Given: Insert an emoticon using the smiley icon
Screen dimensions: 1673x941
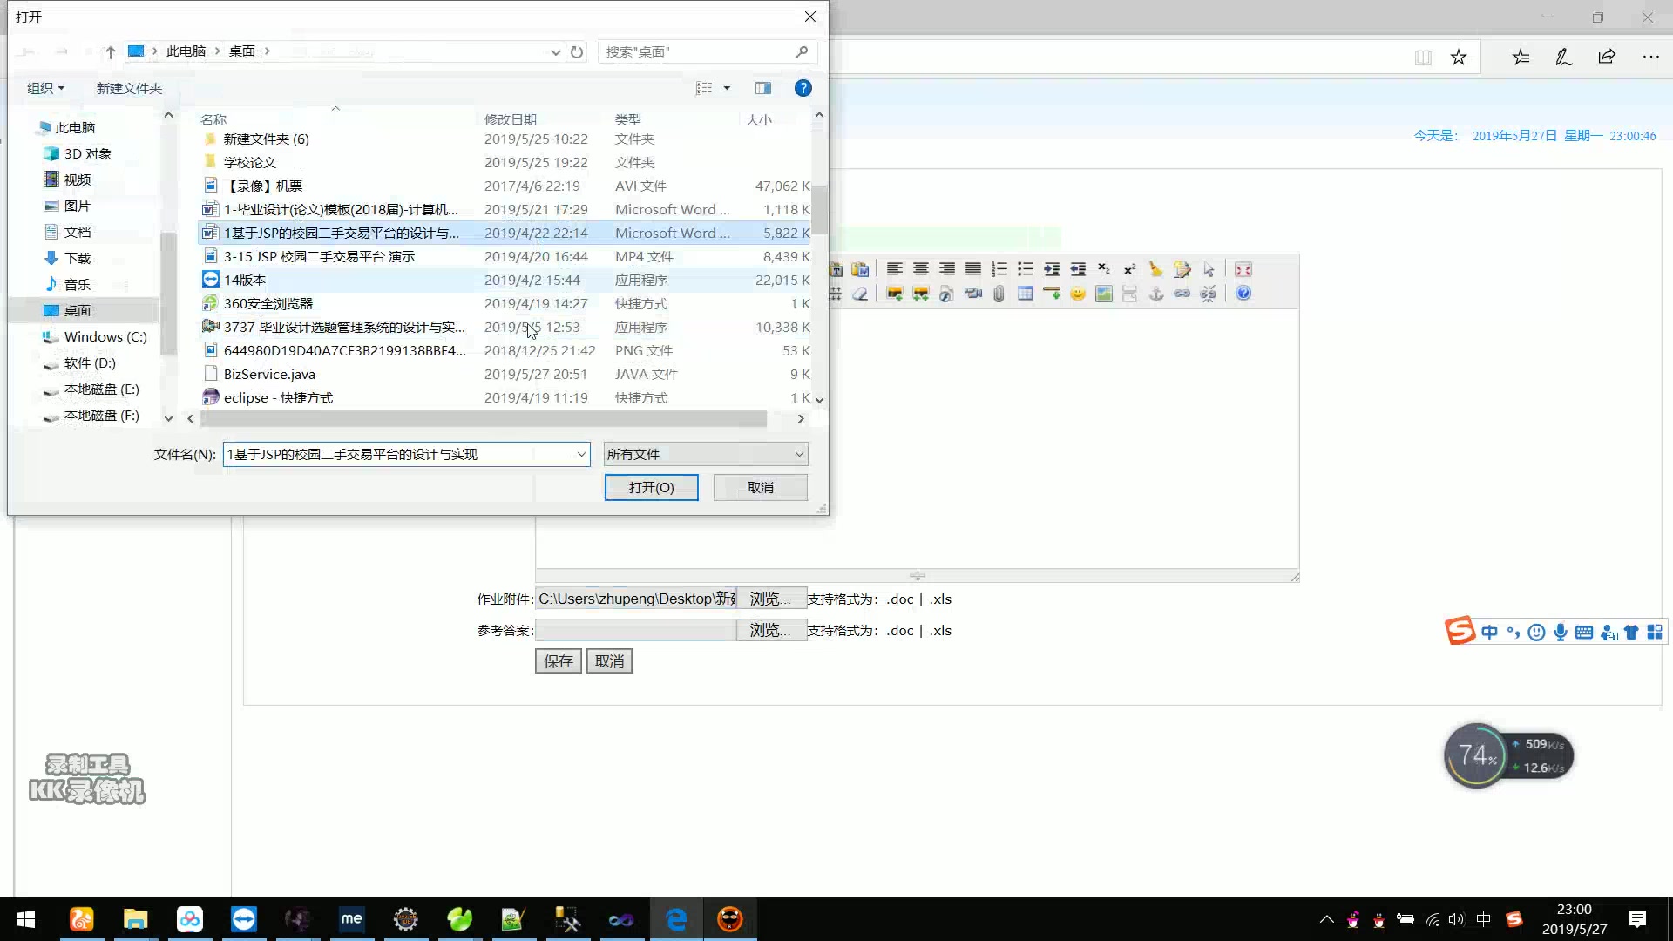Looking at the screenshot, I should pos(1078,294).
